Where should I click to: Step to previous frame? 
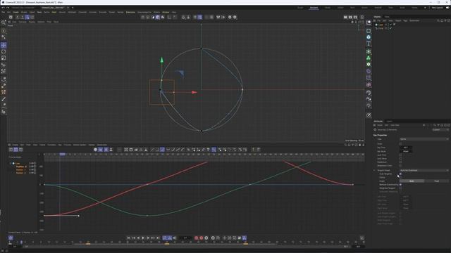[x=138, y=238]
